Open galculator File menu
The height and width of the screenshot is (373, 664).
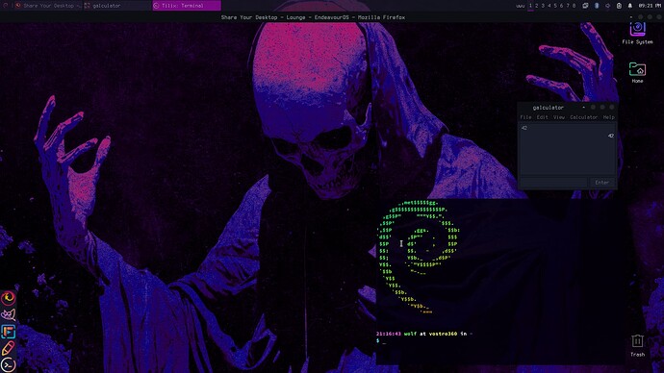[x=525, y=117]
